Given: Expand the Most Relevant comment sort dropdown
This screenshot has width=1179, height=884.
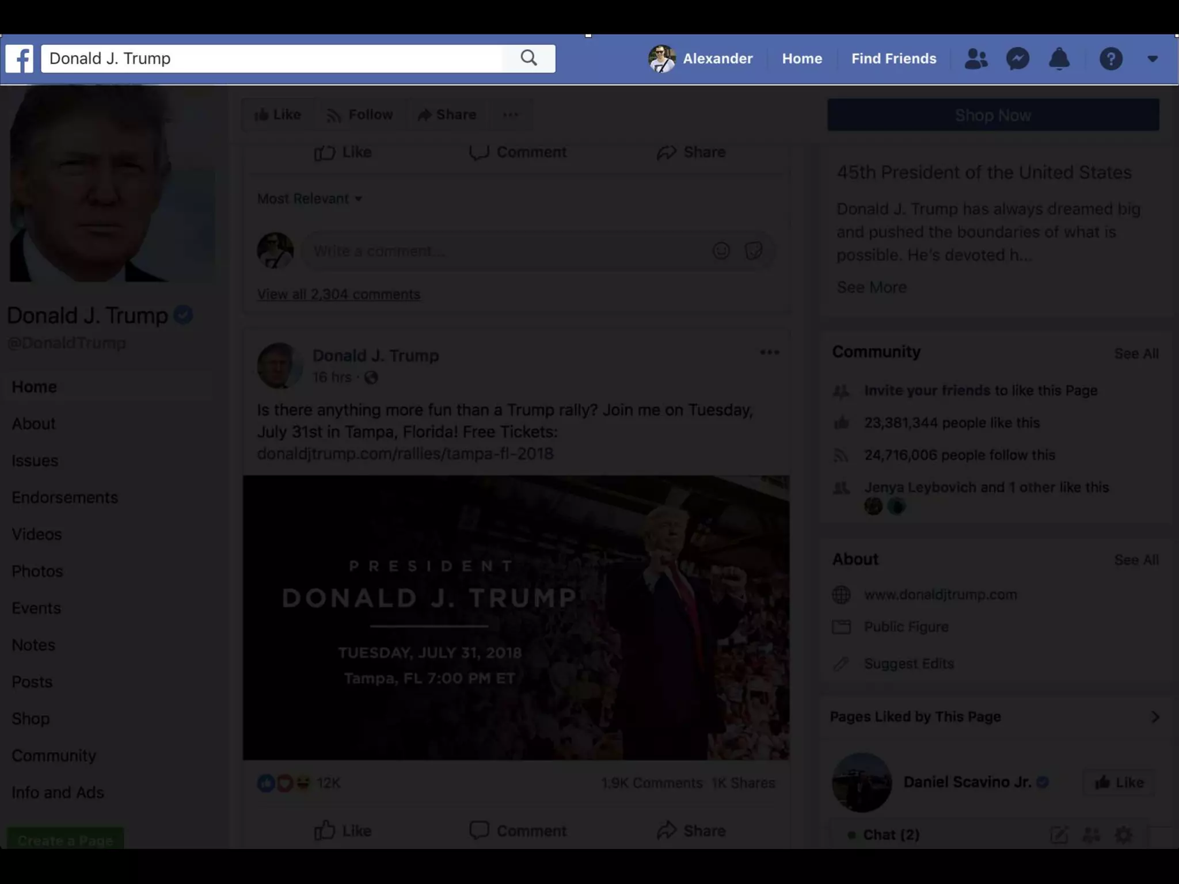Looking at the screenshot, I should [x=310, y=199].
